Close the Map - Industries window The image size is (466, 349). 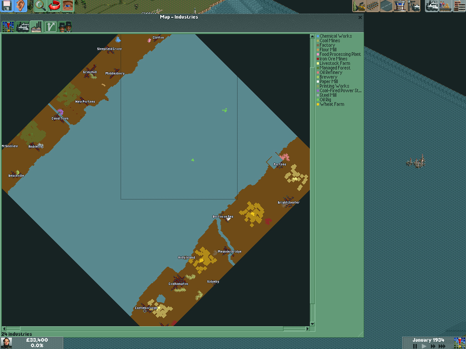[x=360, y=18]
